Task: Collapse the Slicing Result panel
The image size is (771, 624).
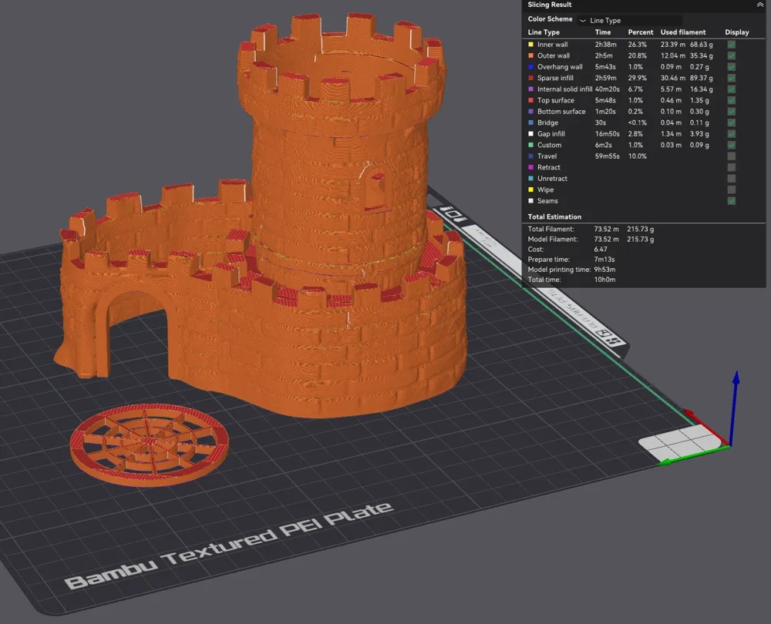Action: 762,5
